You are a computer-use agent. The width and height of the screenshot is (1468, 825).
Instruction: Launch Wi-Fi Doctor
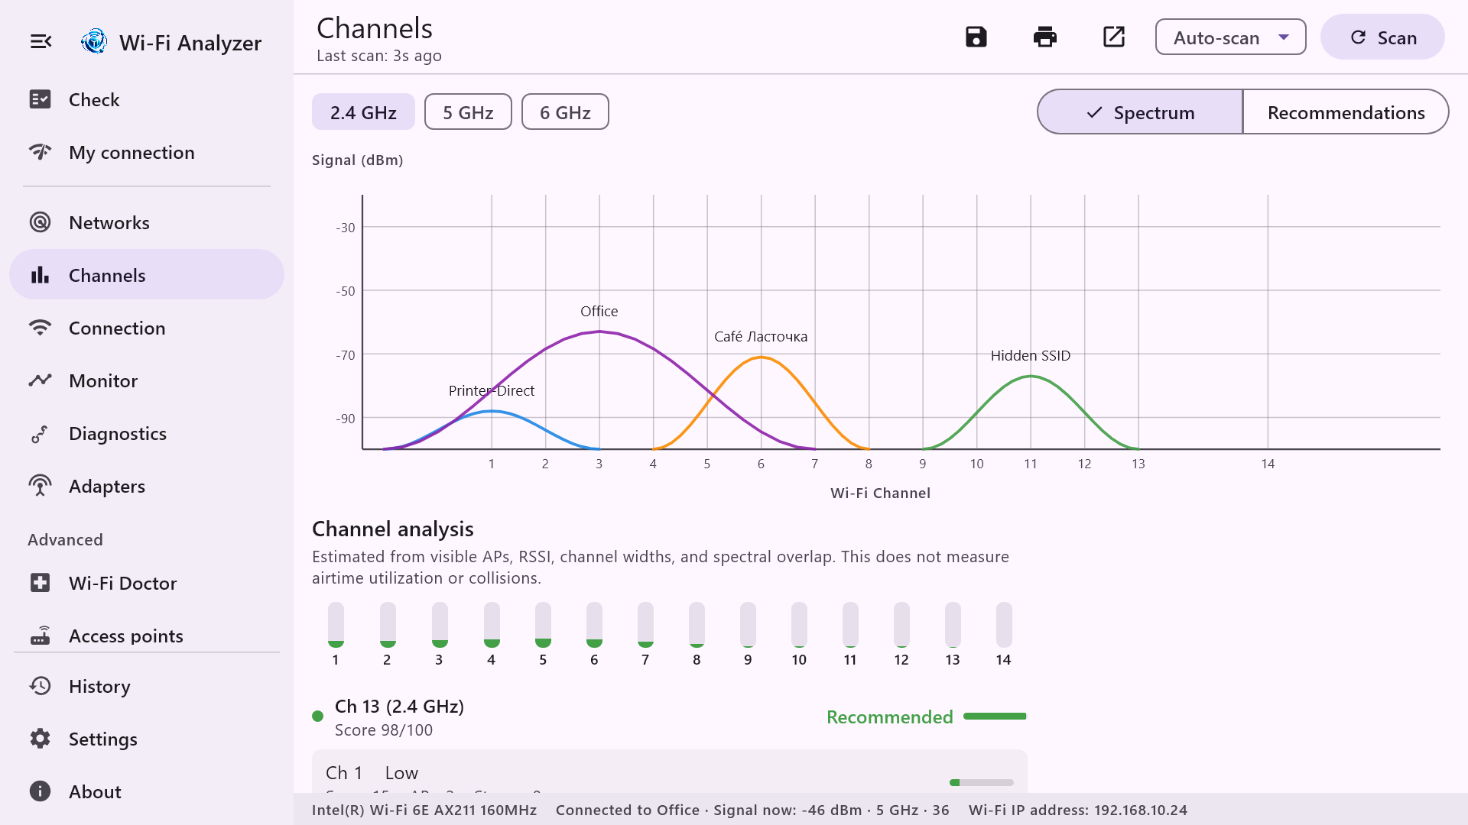click(147, 583)
